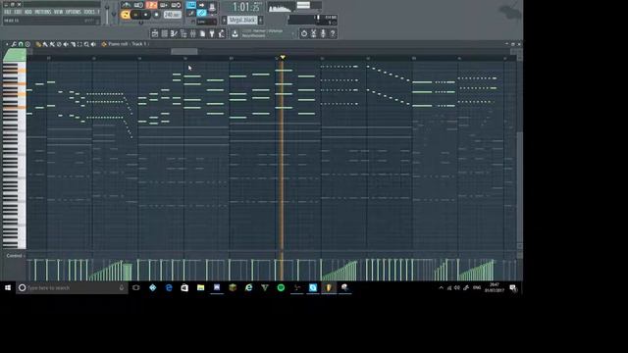The width and height of the screenshot is (628, 353).
Task: Select previous pattern with left arrow
Action: click(224, 20)
